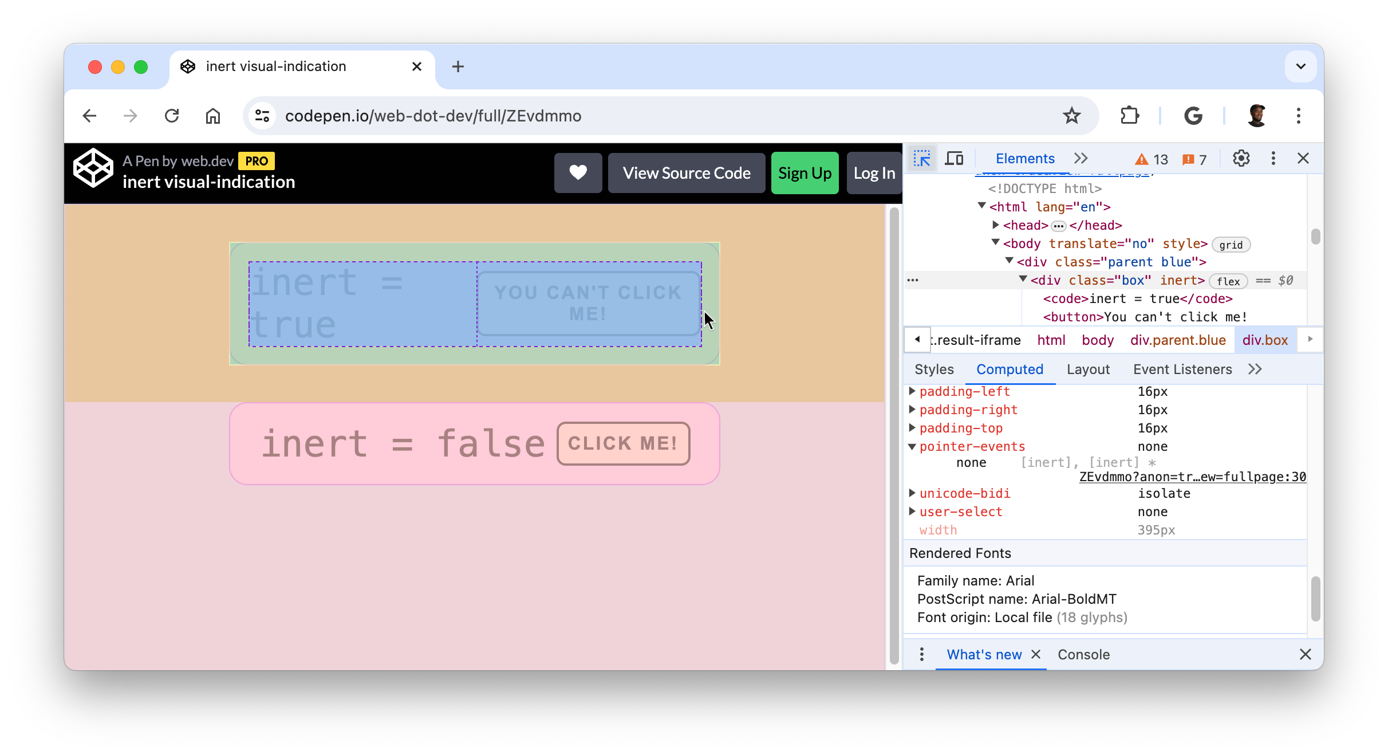Viewport: 1388px width, 755px height.
Task: Switch to the Computed tab
Action: pos(1009,369)
